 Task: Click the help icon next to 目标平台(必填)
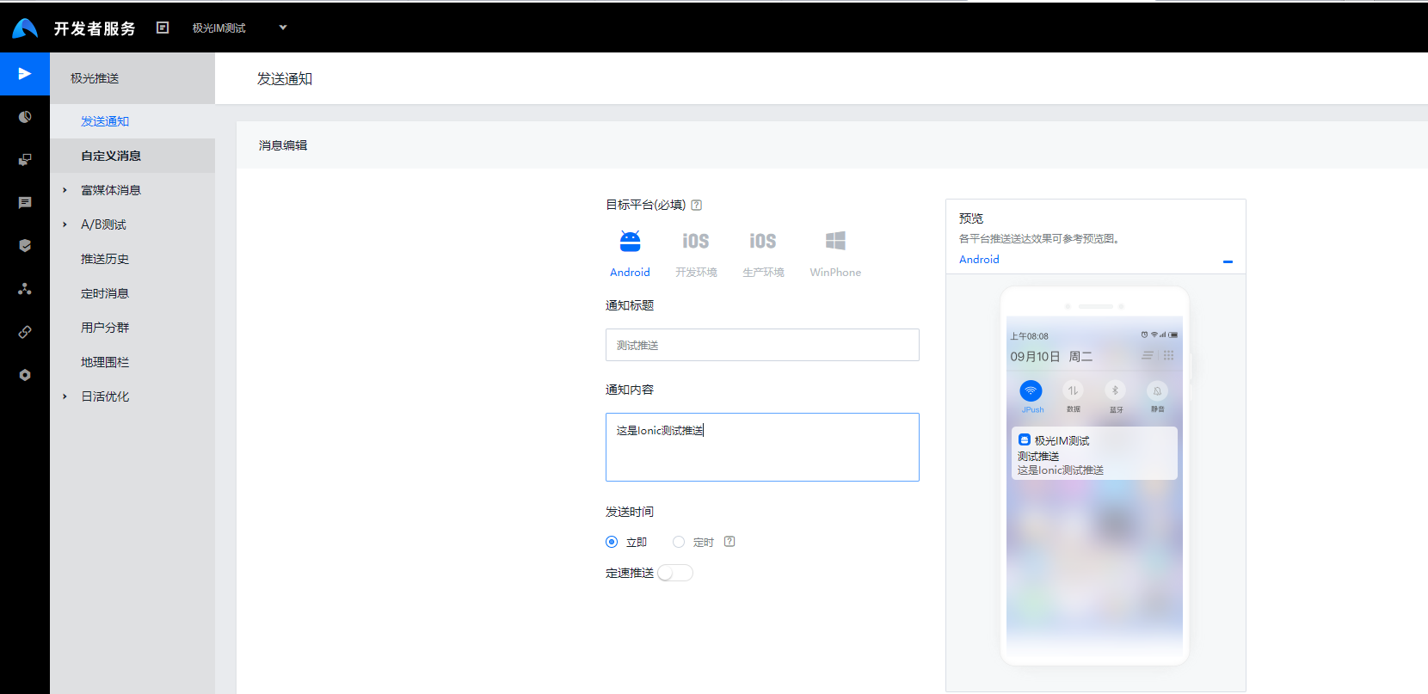(697, 205)
